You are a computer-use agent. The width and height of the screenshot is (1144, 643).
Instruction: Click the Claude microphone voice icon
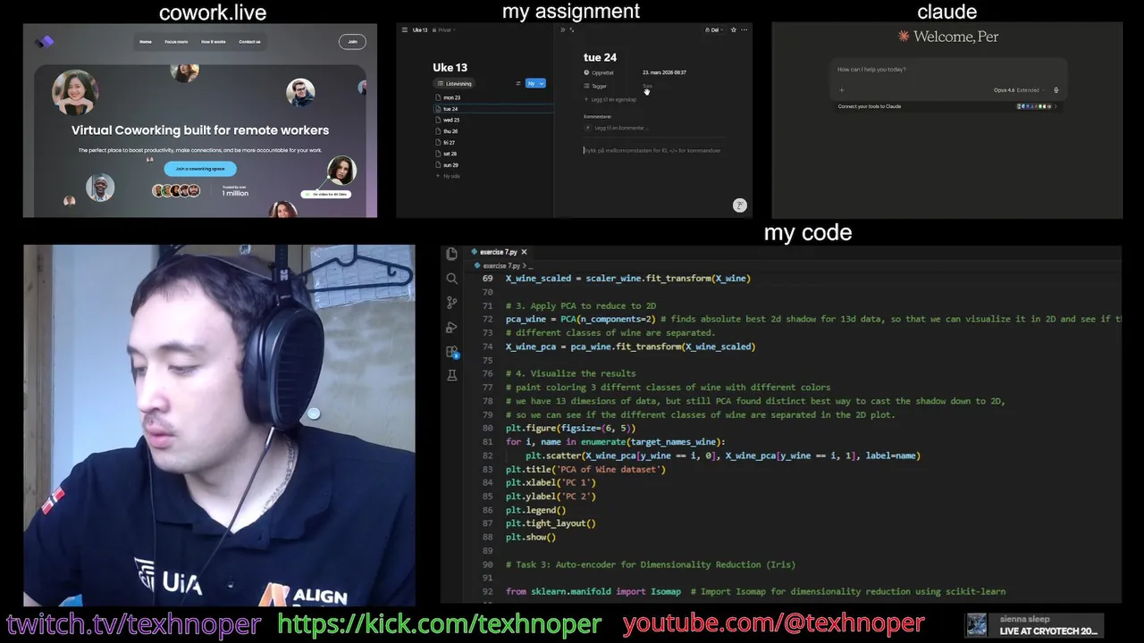(x=1056, y=90)
